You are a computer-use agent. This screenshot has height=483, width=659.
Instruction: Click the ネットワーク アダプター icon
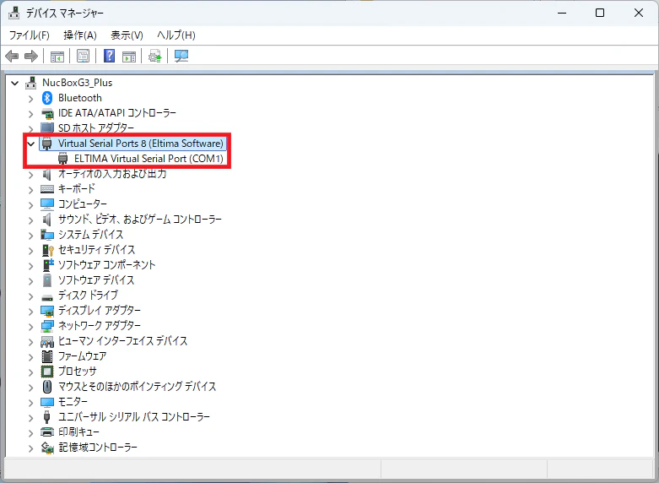pyautogui.click(x=47, y=326)
